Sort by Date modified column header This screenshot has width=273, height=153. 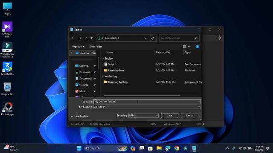[x=163, y=52]
